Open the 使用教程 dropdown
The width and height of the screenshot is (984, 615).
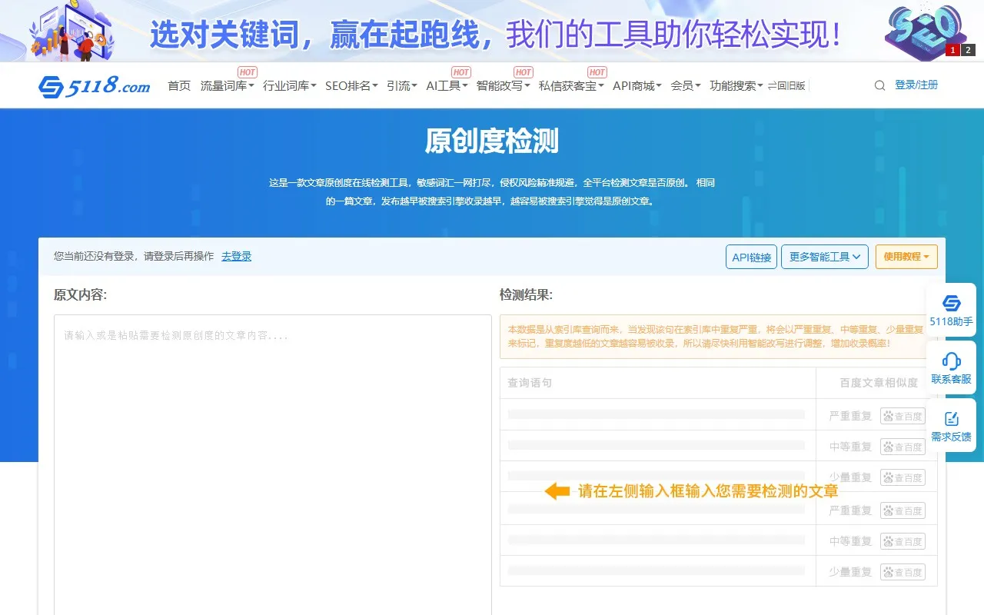(906, 257)
